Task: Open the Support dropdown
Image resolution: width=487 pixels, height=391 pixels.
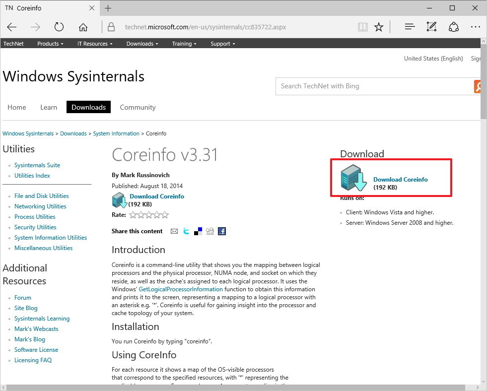Action: pyautogui.click(x=222, y=44)
